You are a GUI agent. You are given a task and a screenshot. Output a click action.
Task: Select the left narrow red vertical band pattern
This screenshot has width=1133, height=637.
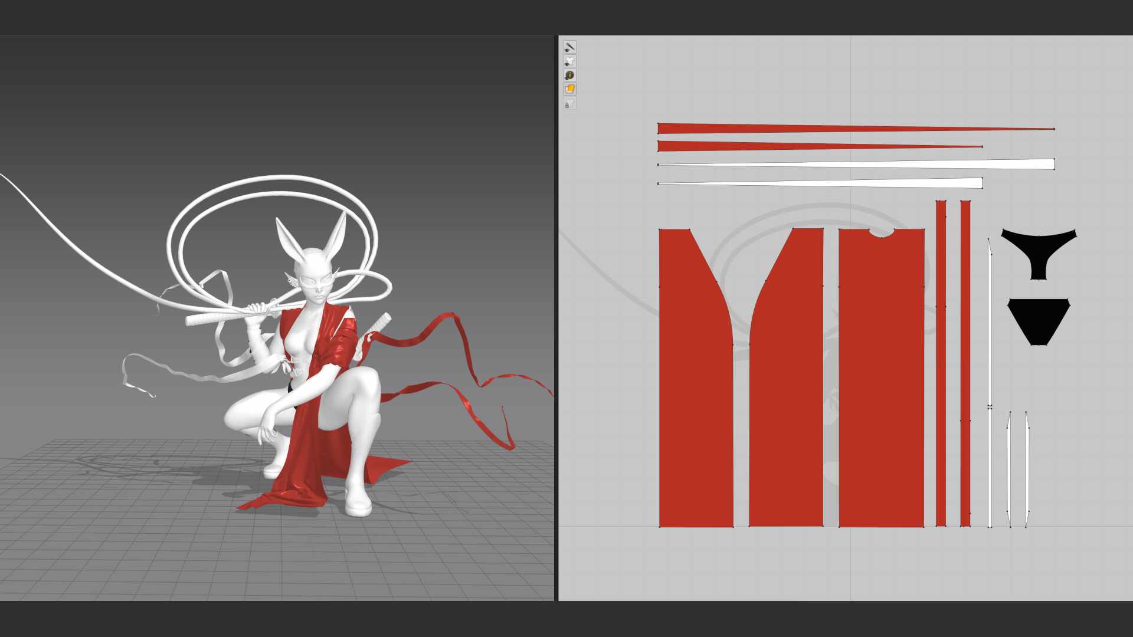point(941,363)
